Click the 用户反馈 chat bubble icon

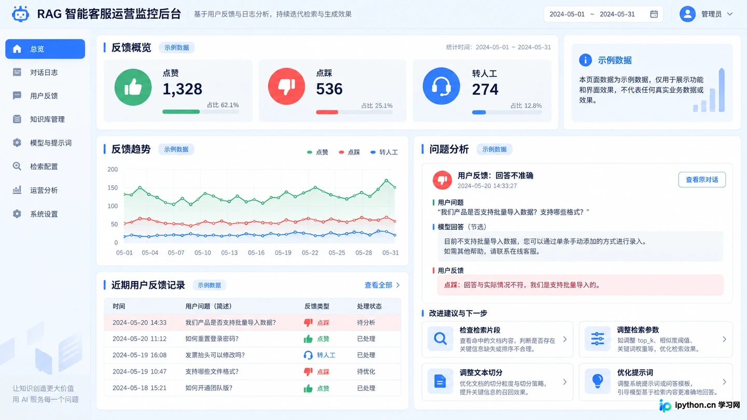pos(17,96)
